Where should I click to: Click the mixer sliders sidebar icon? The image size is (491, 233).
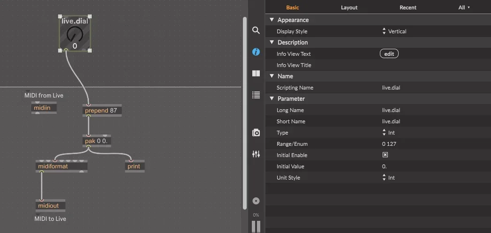pos(256,154)
